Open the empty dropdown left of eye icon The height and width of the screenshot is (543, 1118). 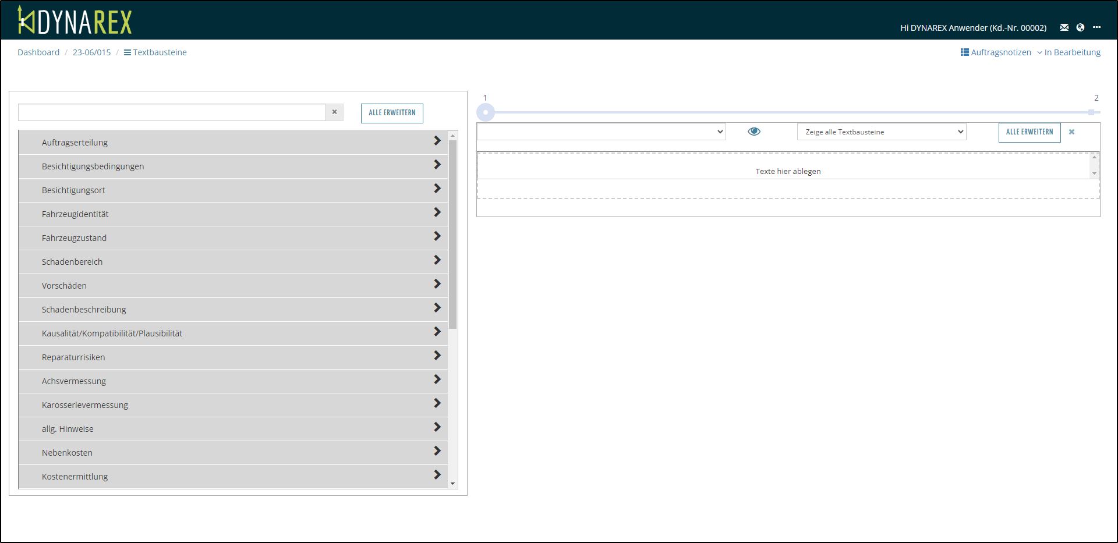point(601,132)
